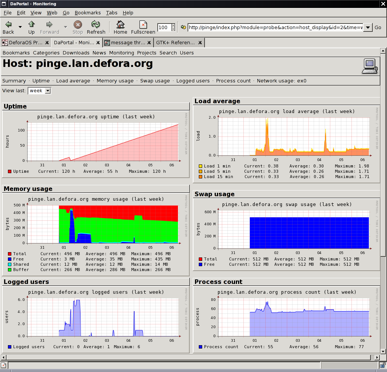
Task: Open the Memory usage link
Action: (x=115, y=81)
